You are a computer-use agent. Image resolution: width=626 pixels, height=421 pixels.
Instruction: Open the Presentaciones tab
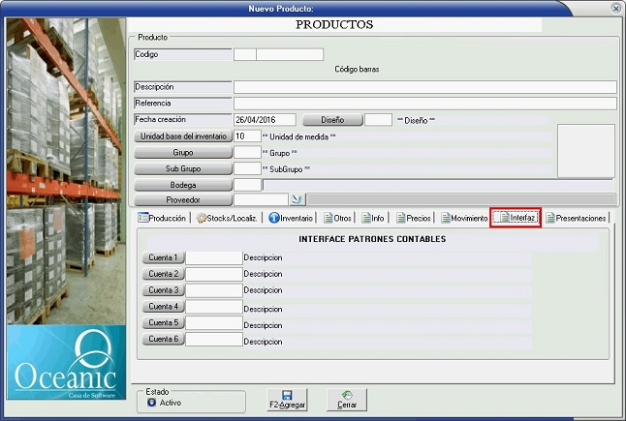click(576, 218)
